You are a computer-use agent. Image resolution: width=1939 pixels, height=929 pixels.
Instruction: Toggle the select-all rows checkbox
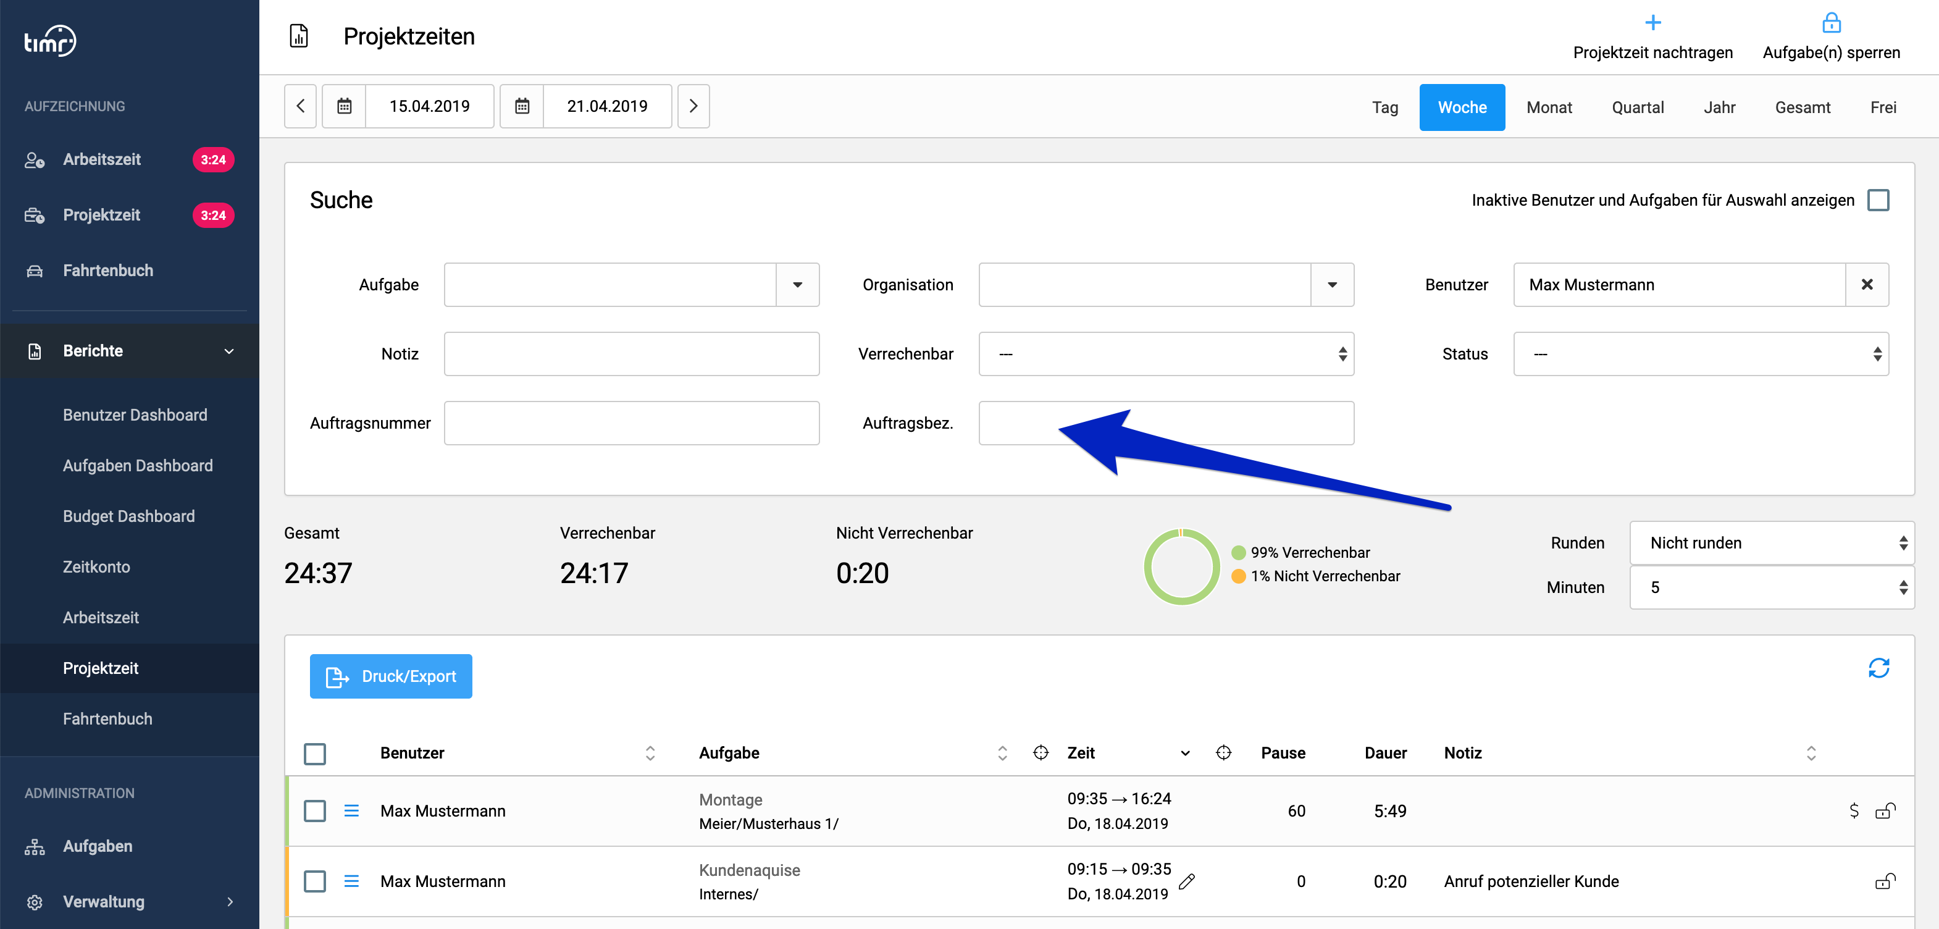pos(315,754)
